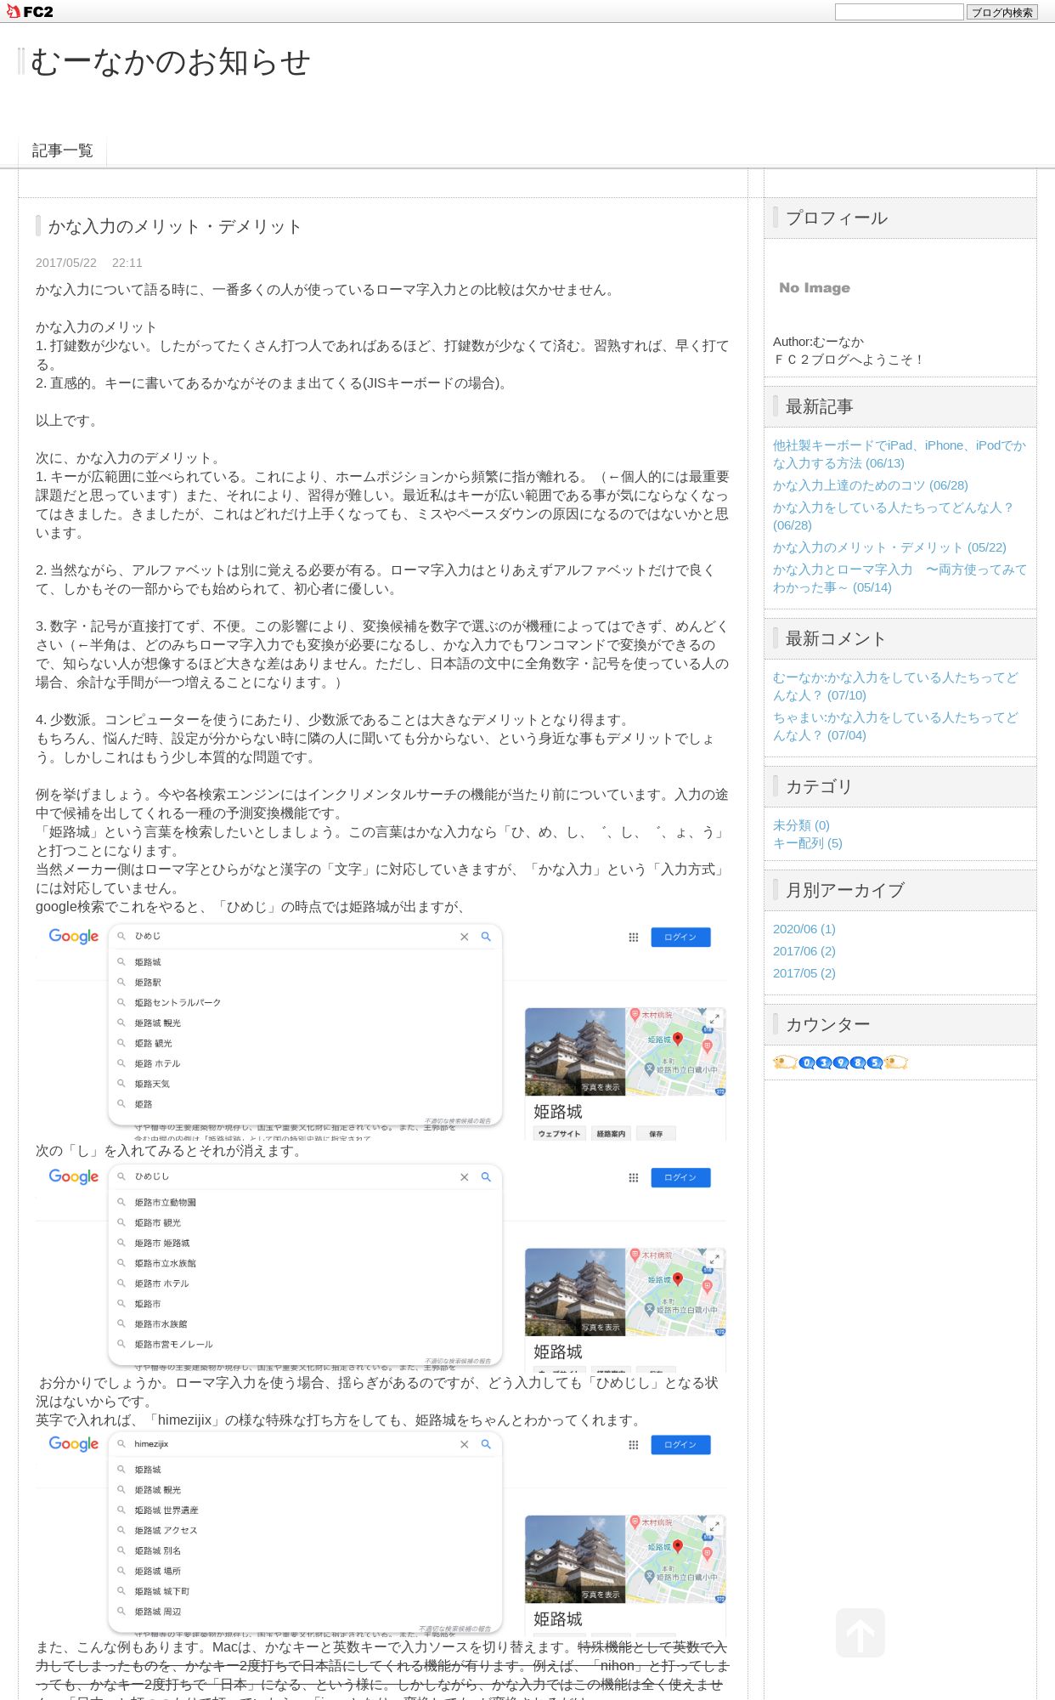Open かな入力をしている人たちってどんな人? (06/28) article link
The width and height of the screenshot is (1055, 1700).
point(894,516)
